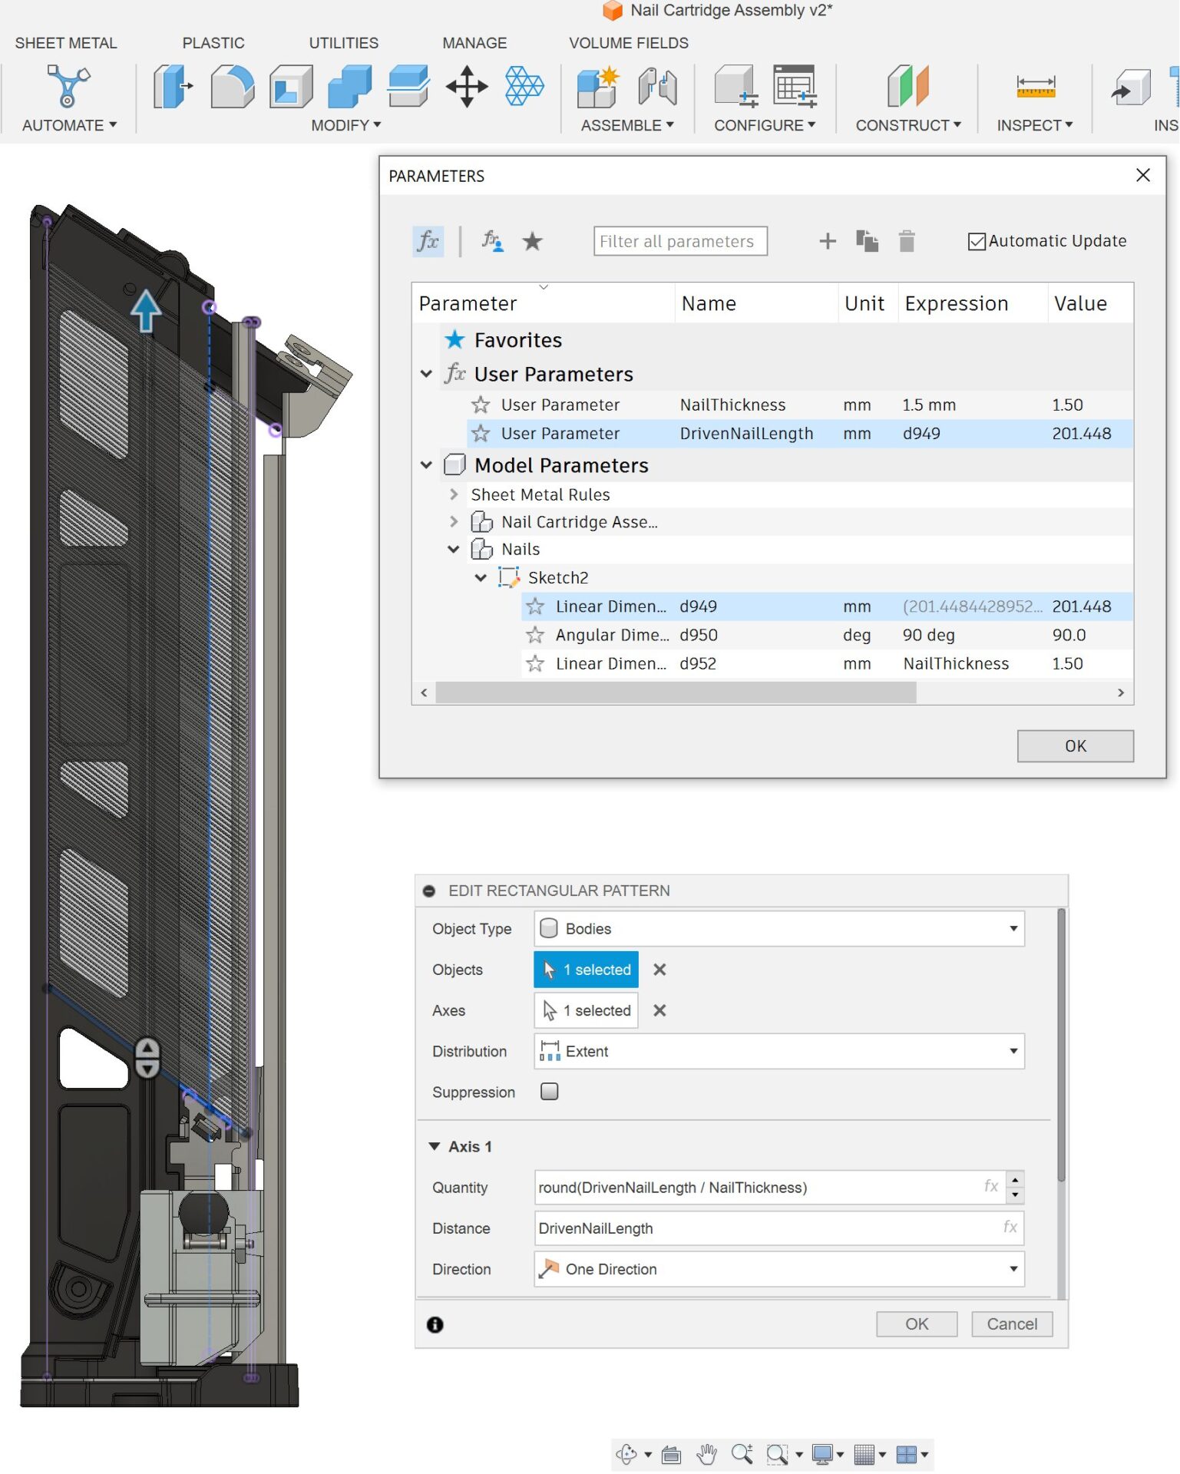Switch to the VOLUME FIELDS tab
The width and height of the screenshot is (1180, 1474).
tap(629, 43)
